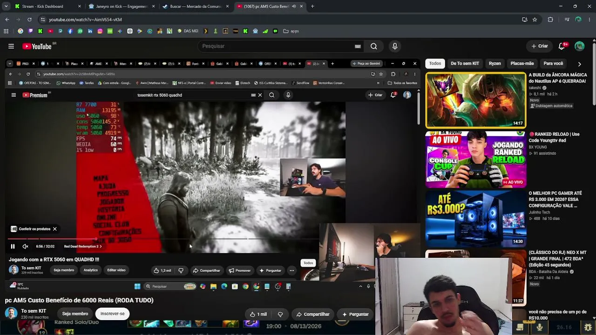The image size is (596, 335).
Task: Open the Facebook bookmark icon
Action: click(x=70, y=31)
